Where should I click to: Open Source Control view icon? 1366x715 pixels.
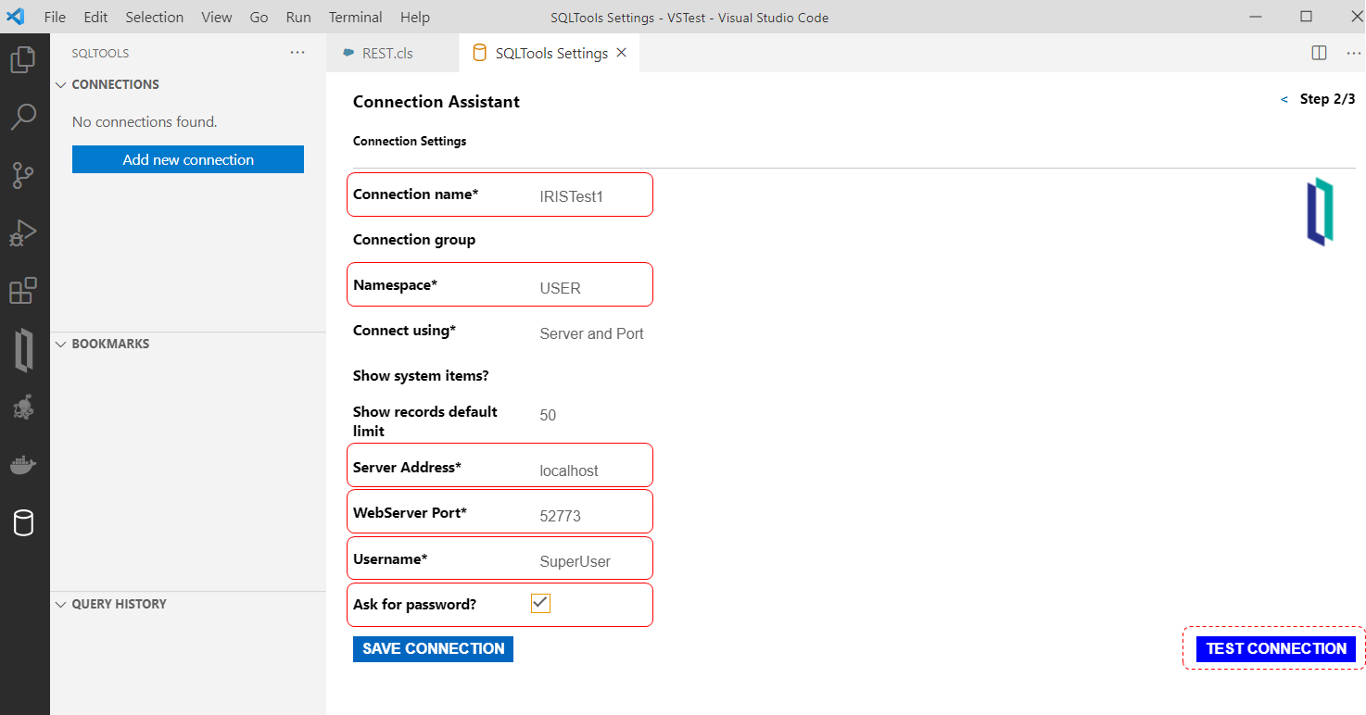(23, 175)
